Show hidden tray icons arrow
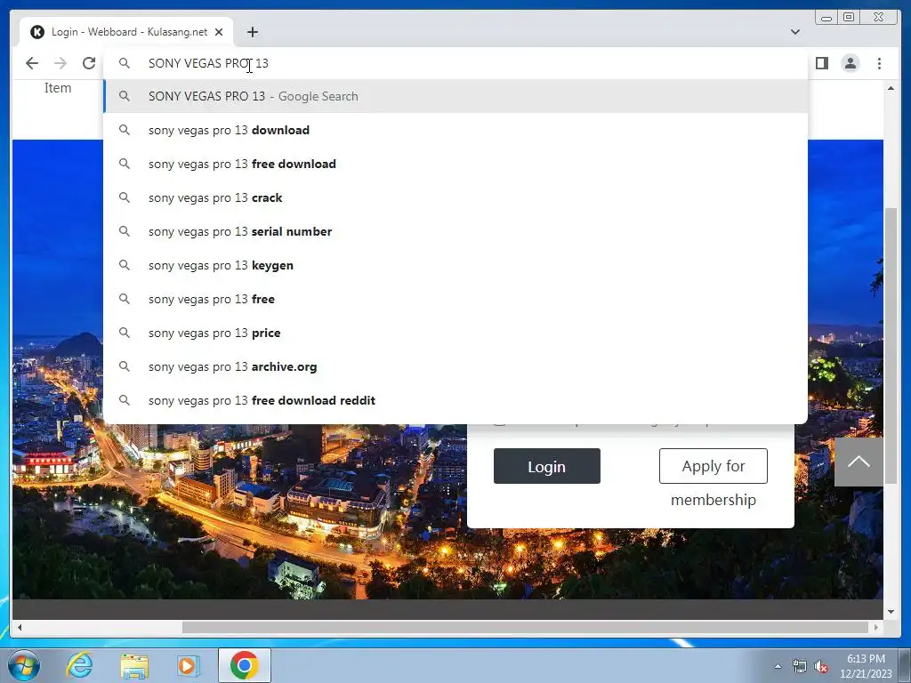Screen dimensions: 911x683 (778, 666)
